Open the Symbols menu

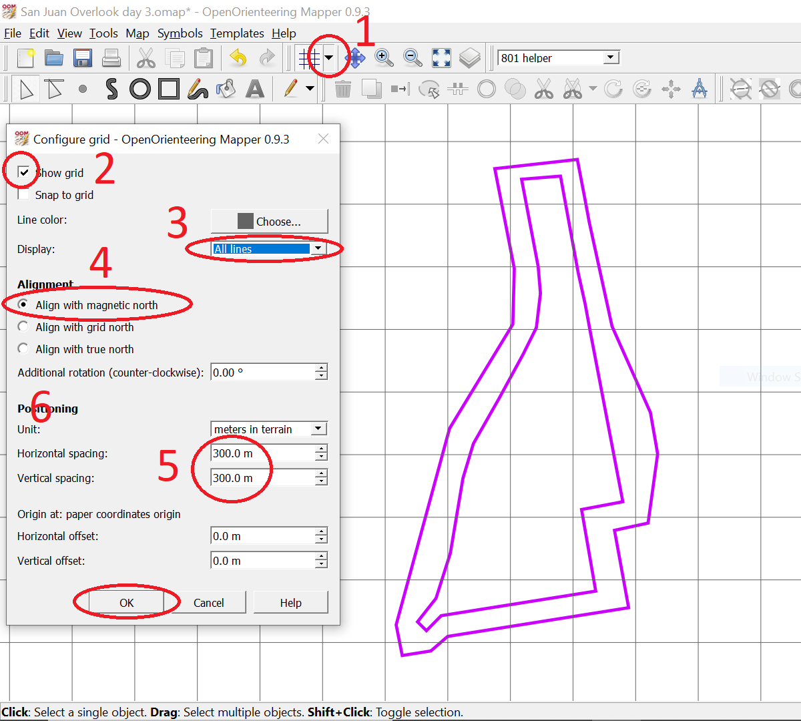click(x=180, y=33)
